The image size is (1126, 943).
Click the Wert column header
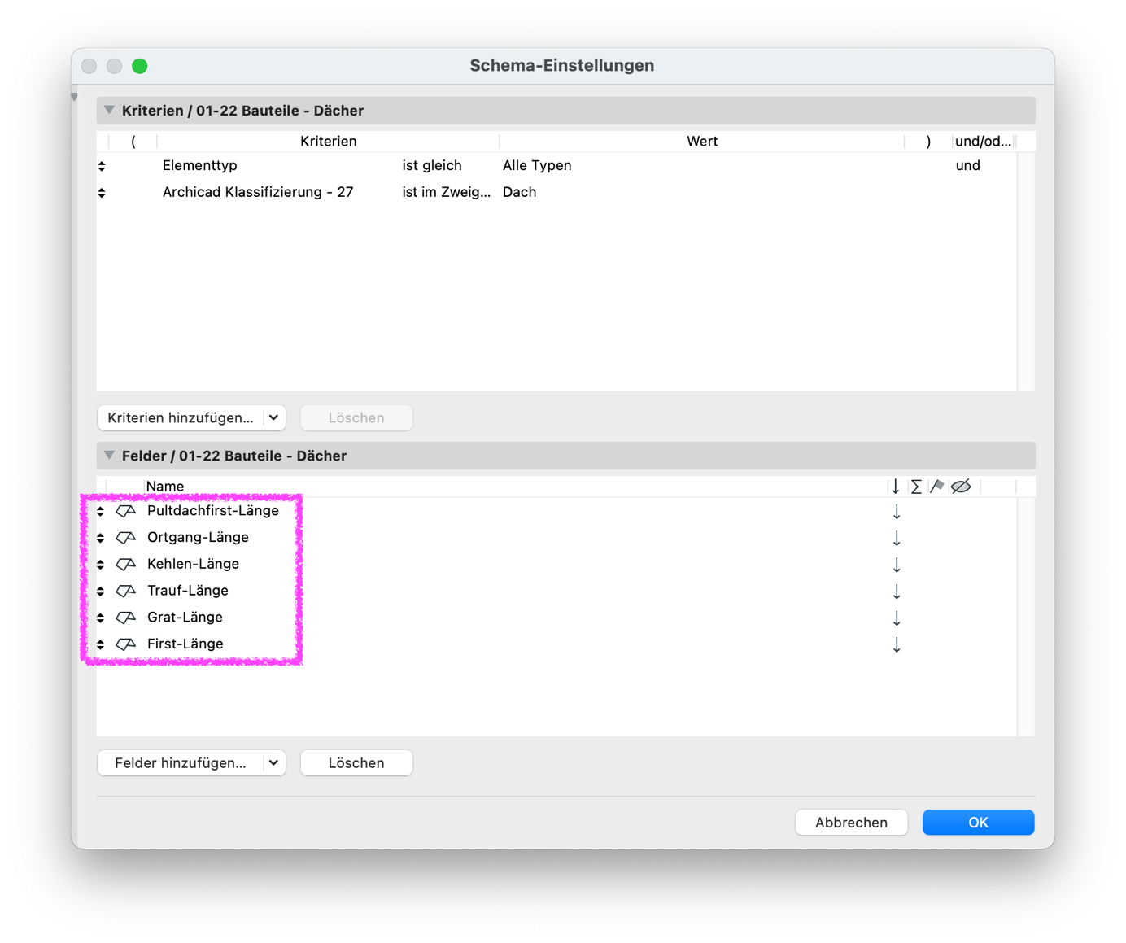(x=702, y=142)
